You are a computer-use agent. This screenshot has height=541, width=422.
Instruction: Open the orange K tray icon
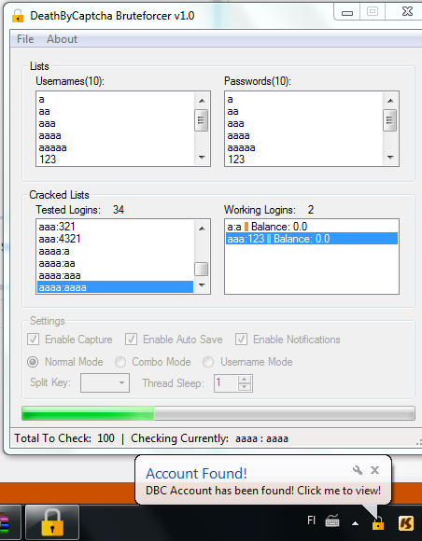406,523
